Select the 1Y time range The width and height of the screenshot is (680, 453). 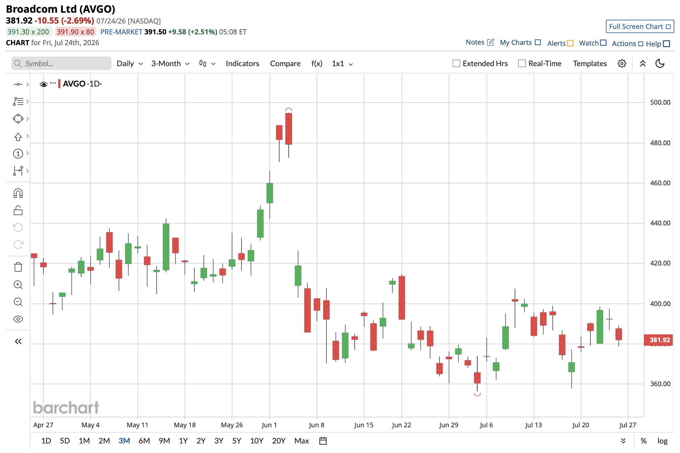coord(183,441)
